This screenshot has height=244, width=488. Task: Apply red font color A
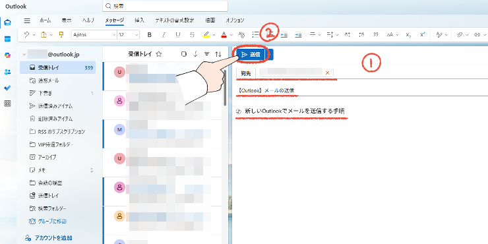coord(224,35)
